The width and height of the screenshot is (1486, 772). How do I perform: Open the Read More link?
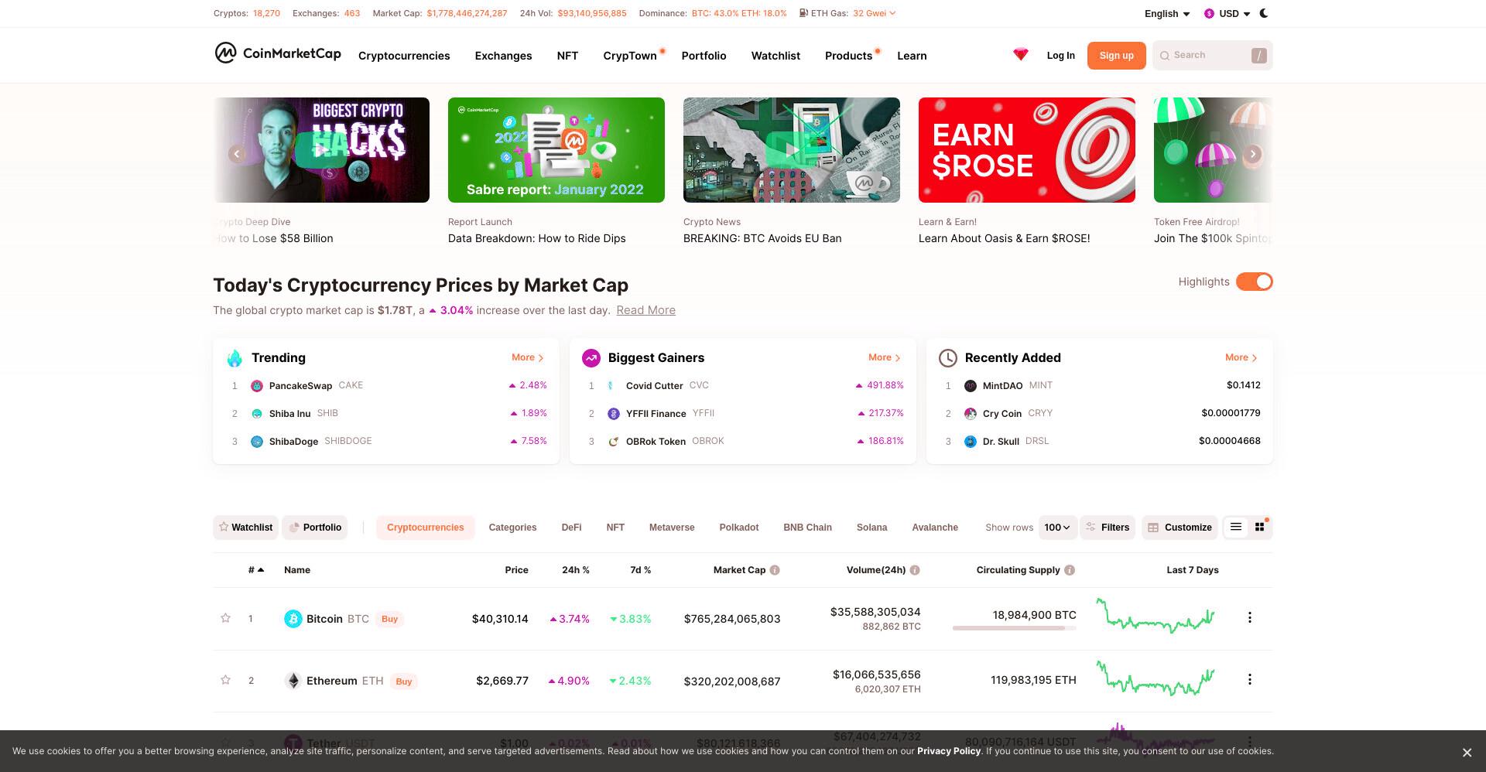pyautogui.click(x=645, y=310)
